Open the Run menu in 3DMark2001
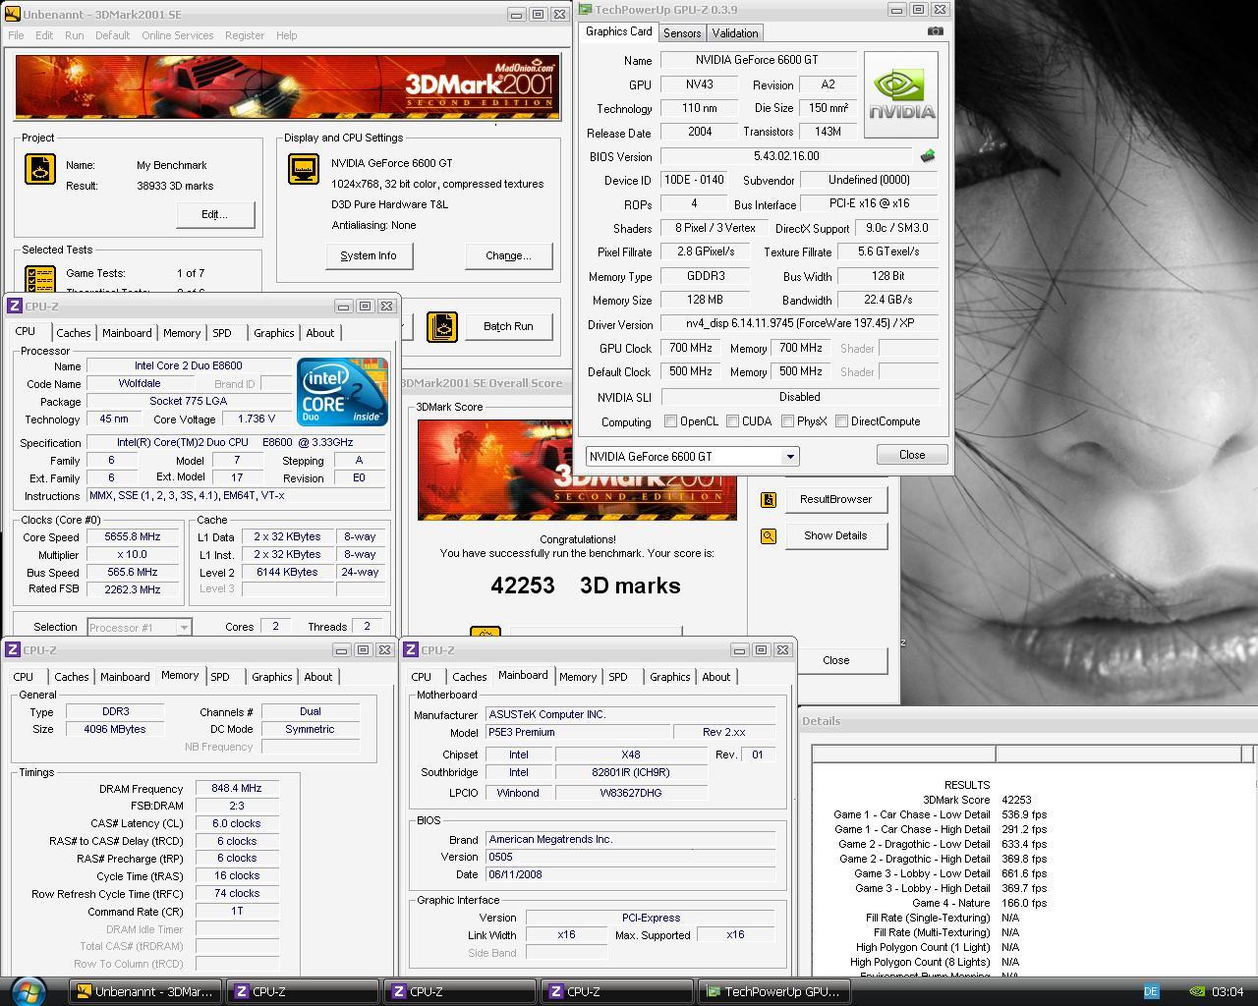1258x1006 pixels. click(75, 35)
